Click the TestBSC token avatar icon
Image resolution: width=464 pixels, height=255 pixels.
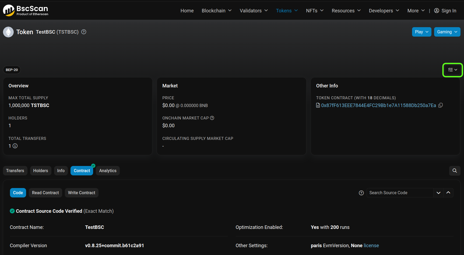pyautogui.click(x=8, y=32)
